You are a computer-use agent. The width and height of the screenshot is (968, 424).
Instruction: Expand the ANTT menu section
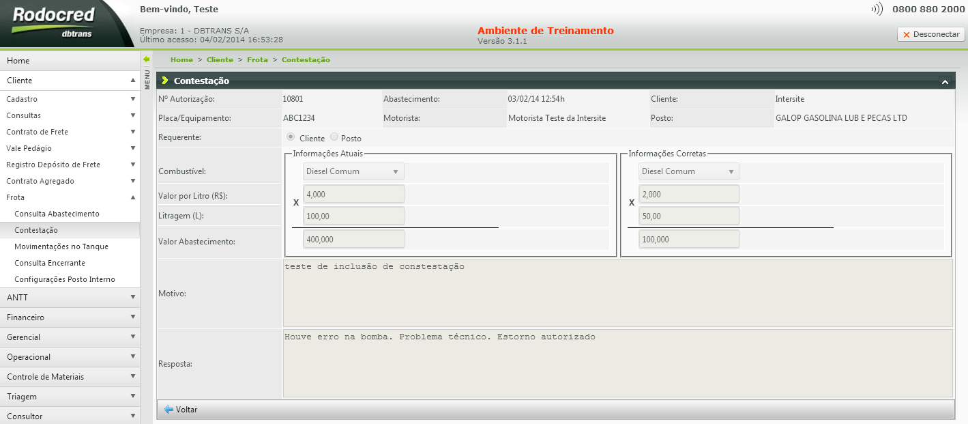[x=70, y=298]
